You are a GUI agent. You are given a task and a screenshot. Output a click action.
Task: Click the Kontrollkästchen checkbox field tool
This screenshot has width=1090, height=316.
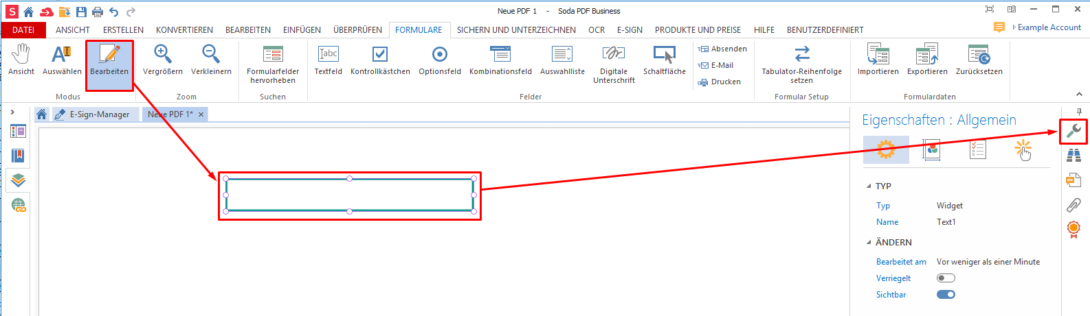click(x=380, y=60)
